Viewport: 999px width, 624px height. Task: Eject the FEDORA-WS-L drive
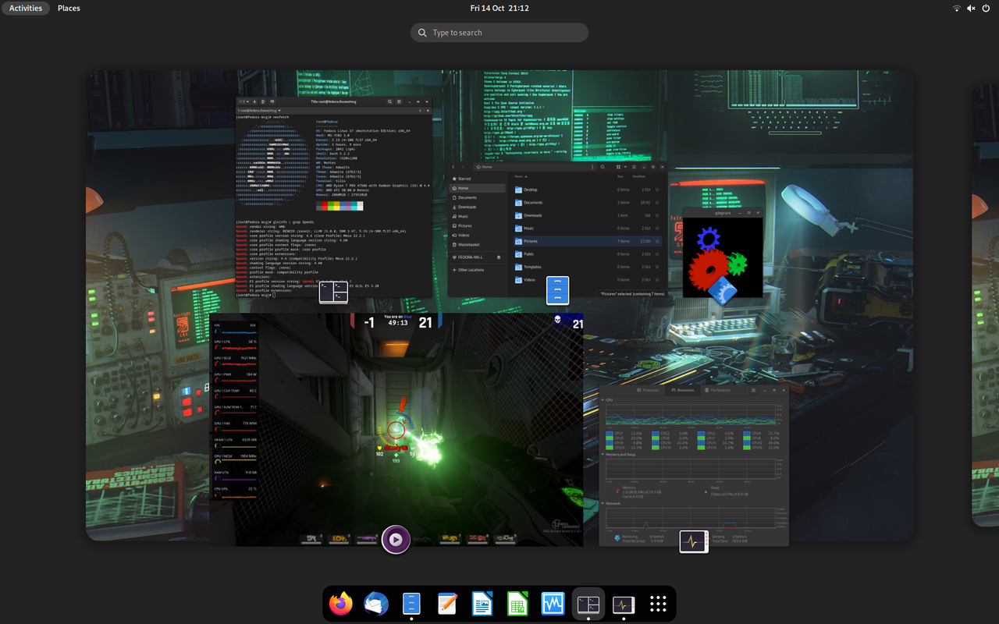(499, 257)
